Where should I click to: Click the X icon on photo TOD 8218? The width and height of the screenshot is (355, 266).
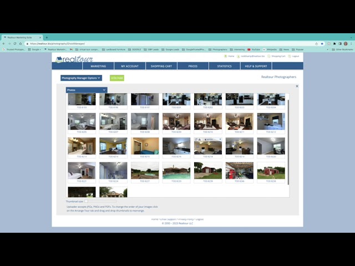pyautogui.click(x=220, y=140)
